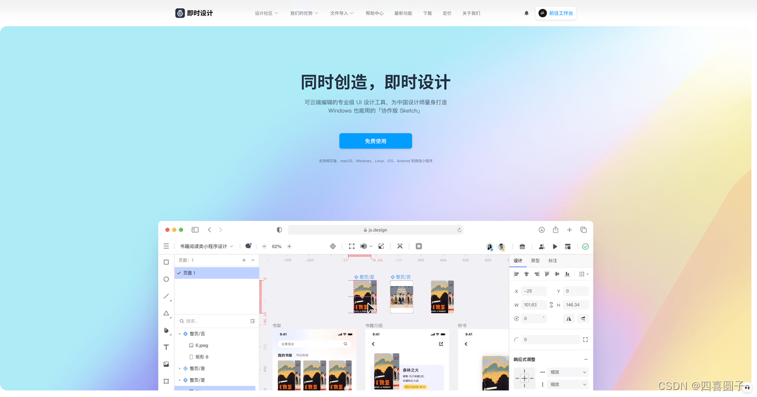Expand the collapsed 整页/是 layer group
Viewport: 757px width, 397px height.
(180, 367)
